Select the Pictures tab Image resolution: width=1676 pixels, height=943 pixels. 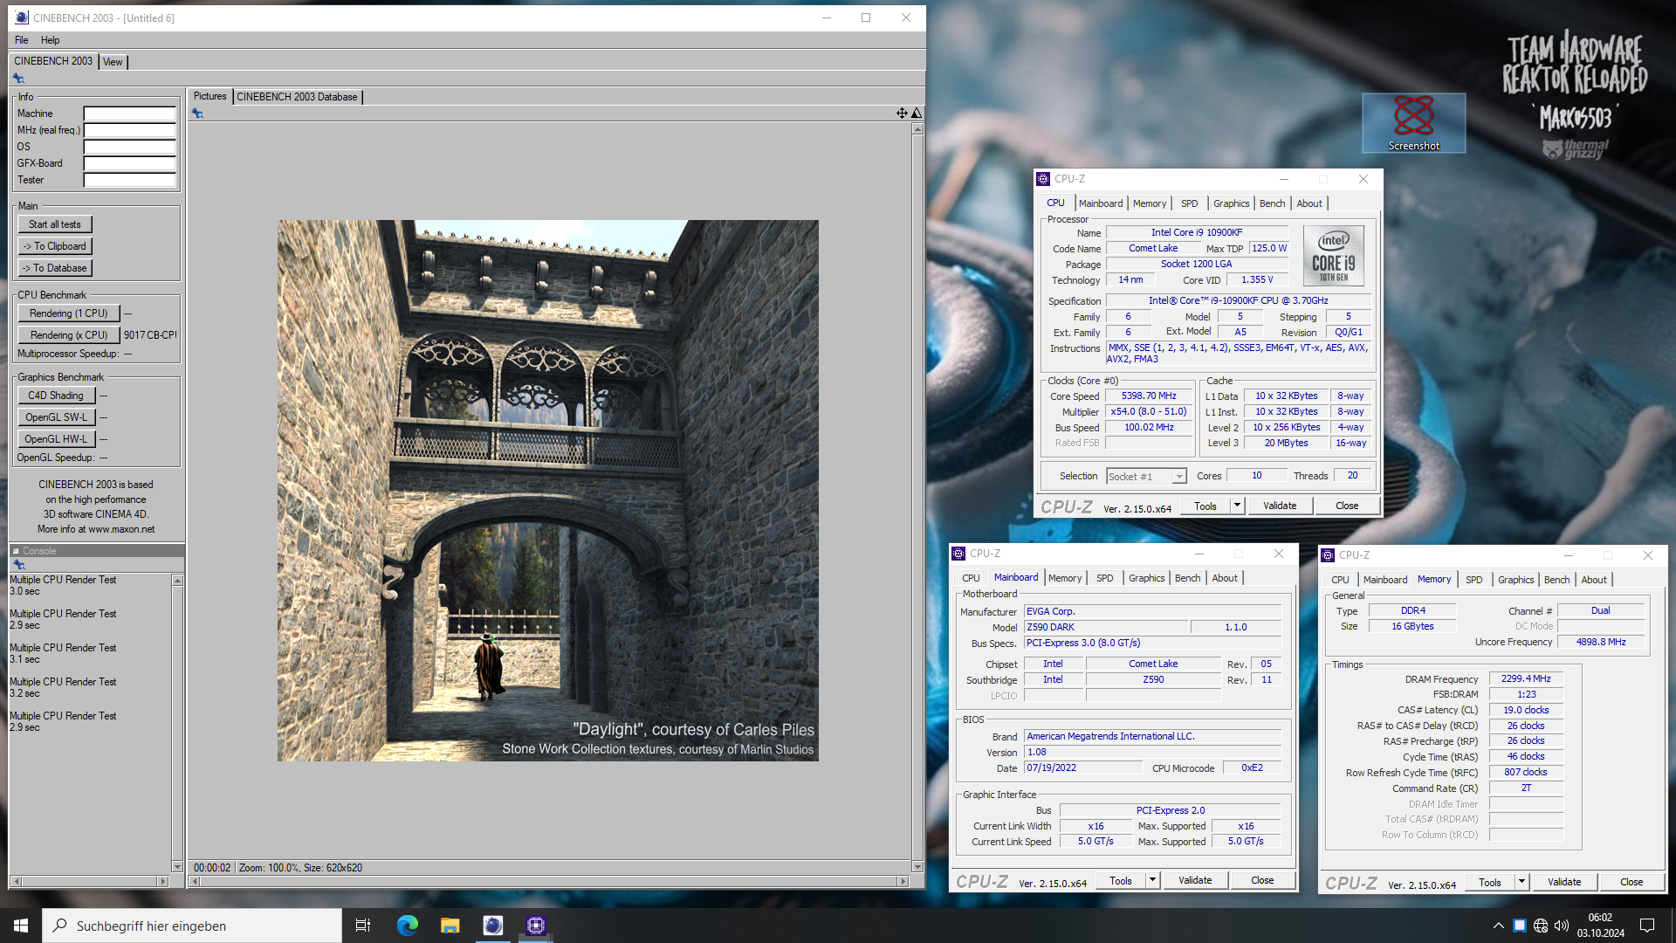209,96
